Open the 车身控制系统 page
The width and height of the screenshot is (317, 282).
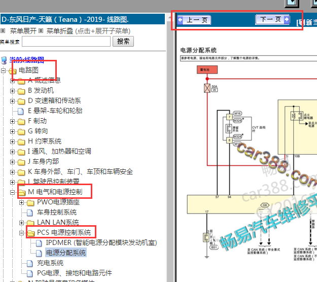(57, 212)
